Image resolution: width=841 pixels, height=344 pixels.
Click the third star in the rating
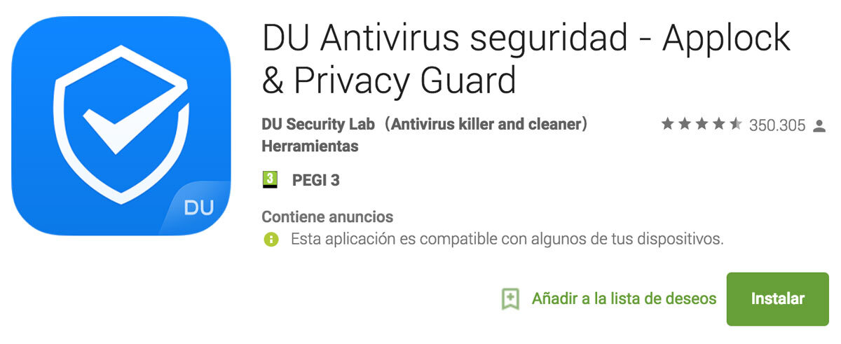point(702,125)
